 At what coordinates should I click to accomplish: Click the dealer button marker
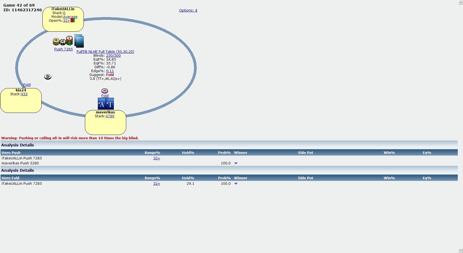pos(48,77)
